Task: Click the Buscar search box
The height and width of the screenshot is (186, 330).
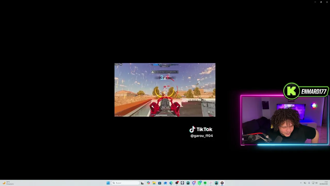Action: click(126, 183)
